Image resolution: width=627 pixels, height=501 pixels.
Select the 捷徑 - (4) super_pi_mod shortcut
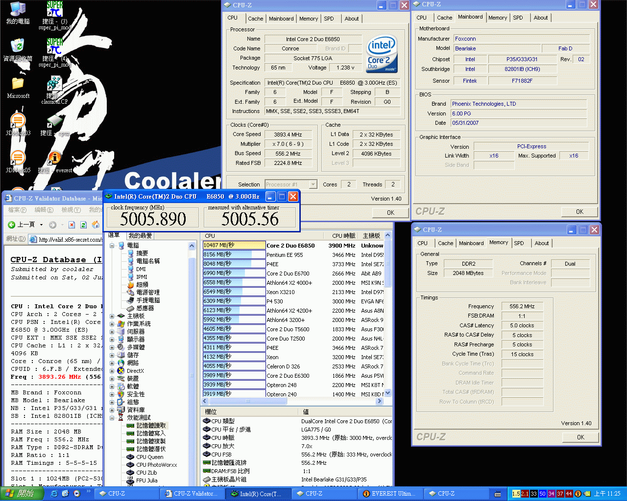54,52
